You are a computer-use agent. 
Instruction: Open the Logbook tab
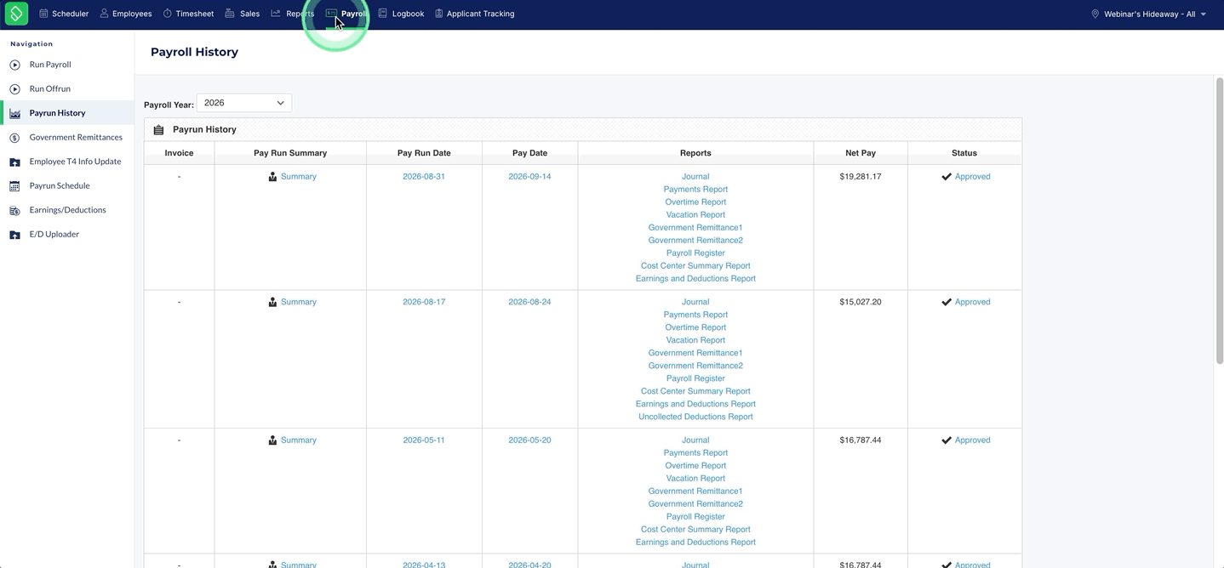(x=401, y=14)
